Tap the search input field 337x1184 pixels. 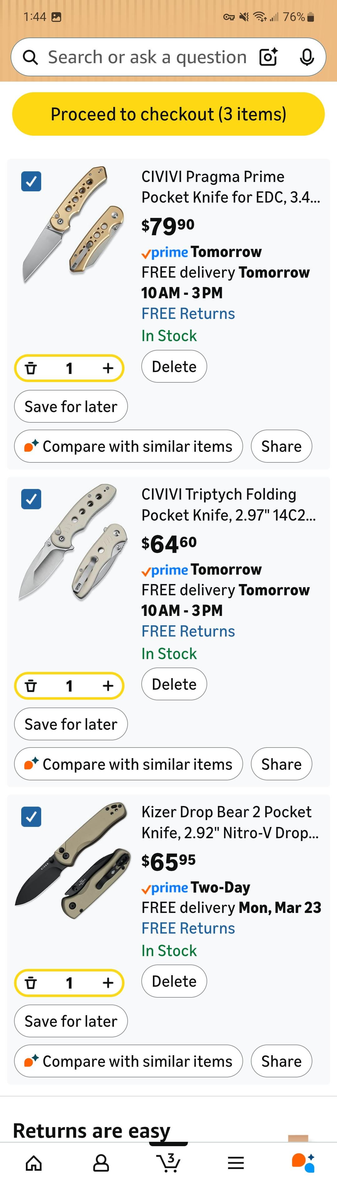pos(147,57)
